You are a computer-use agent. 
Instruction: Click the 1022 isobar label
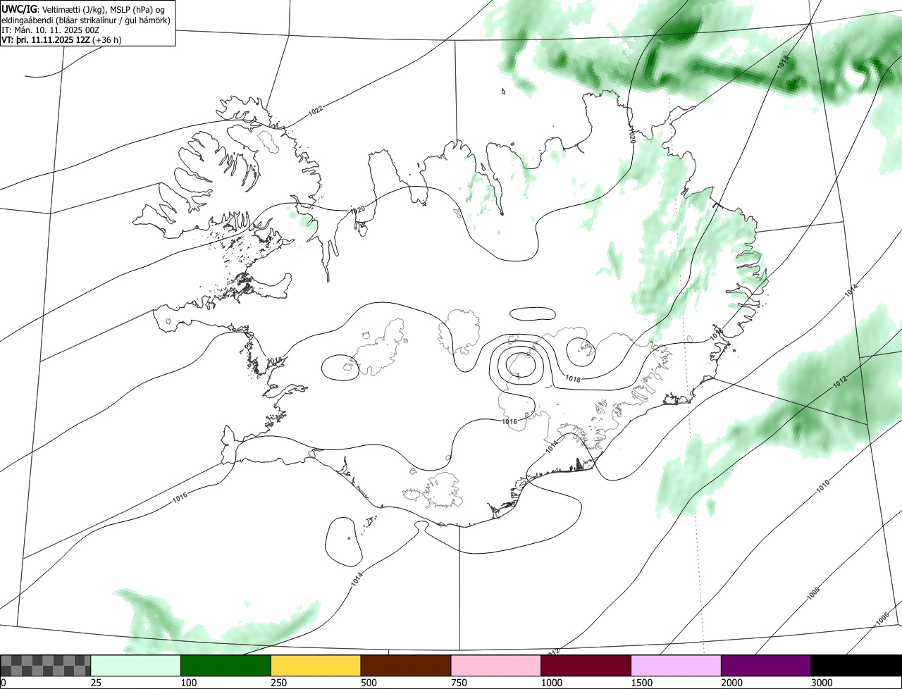point(315,110)
